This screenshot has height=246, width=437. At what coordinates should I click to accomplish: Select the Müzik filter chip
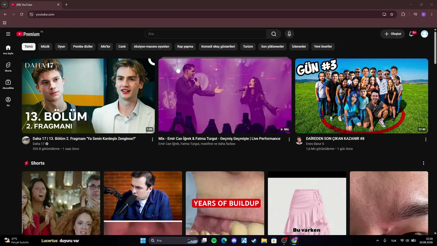pos(45,46)
